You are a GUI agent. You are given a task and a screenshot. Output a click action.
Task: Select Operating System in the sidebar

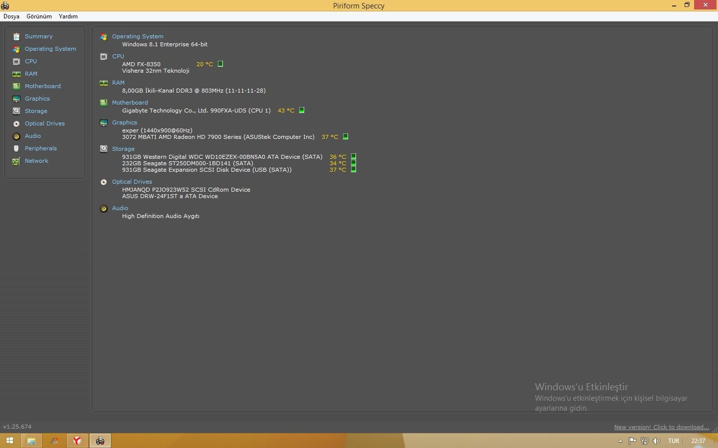point(50,49)
